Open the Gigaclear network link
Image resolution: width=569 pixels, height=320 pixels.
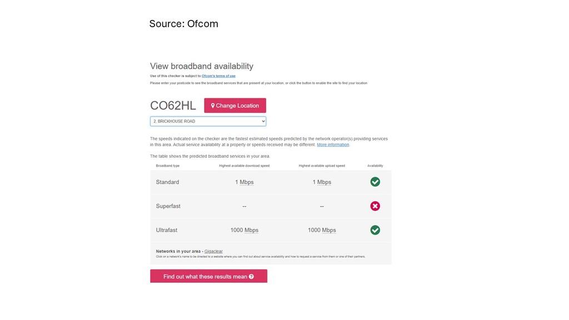coord(213,252)
